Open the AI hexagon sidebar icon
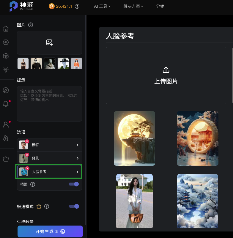The image size is (233, 238). pyautogui.click(x=6, y=42)
